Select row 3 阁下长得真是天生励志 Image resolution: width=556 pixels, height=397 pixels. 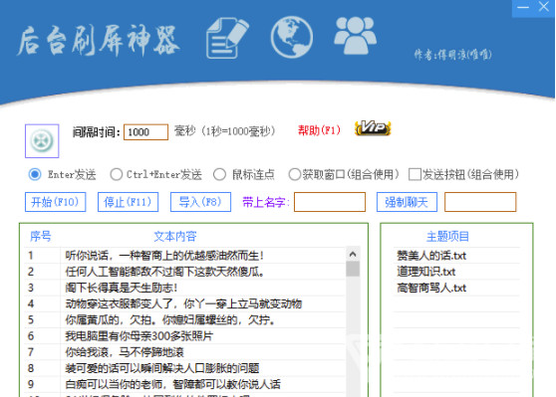pos(122,288)
